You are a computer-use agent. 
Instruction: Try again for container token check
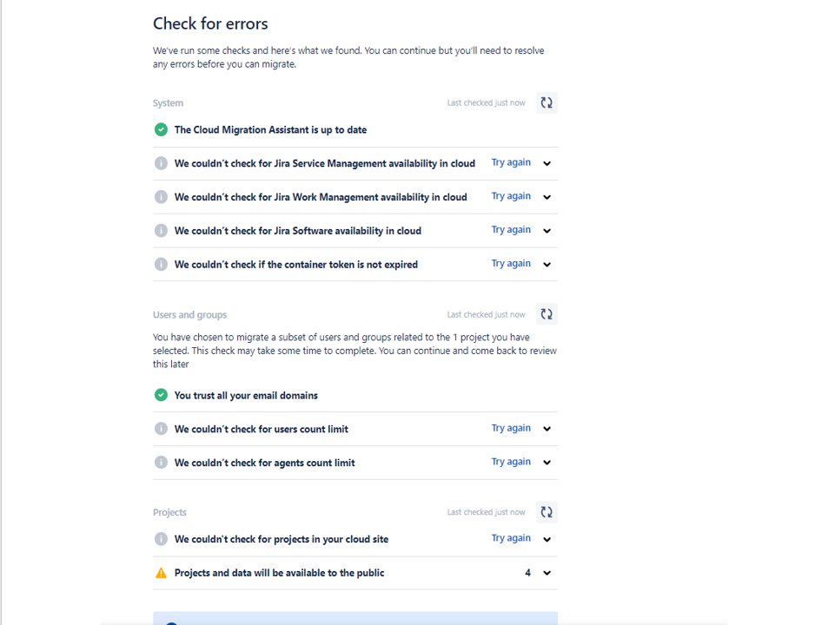(x=511, y=264)
